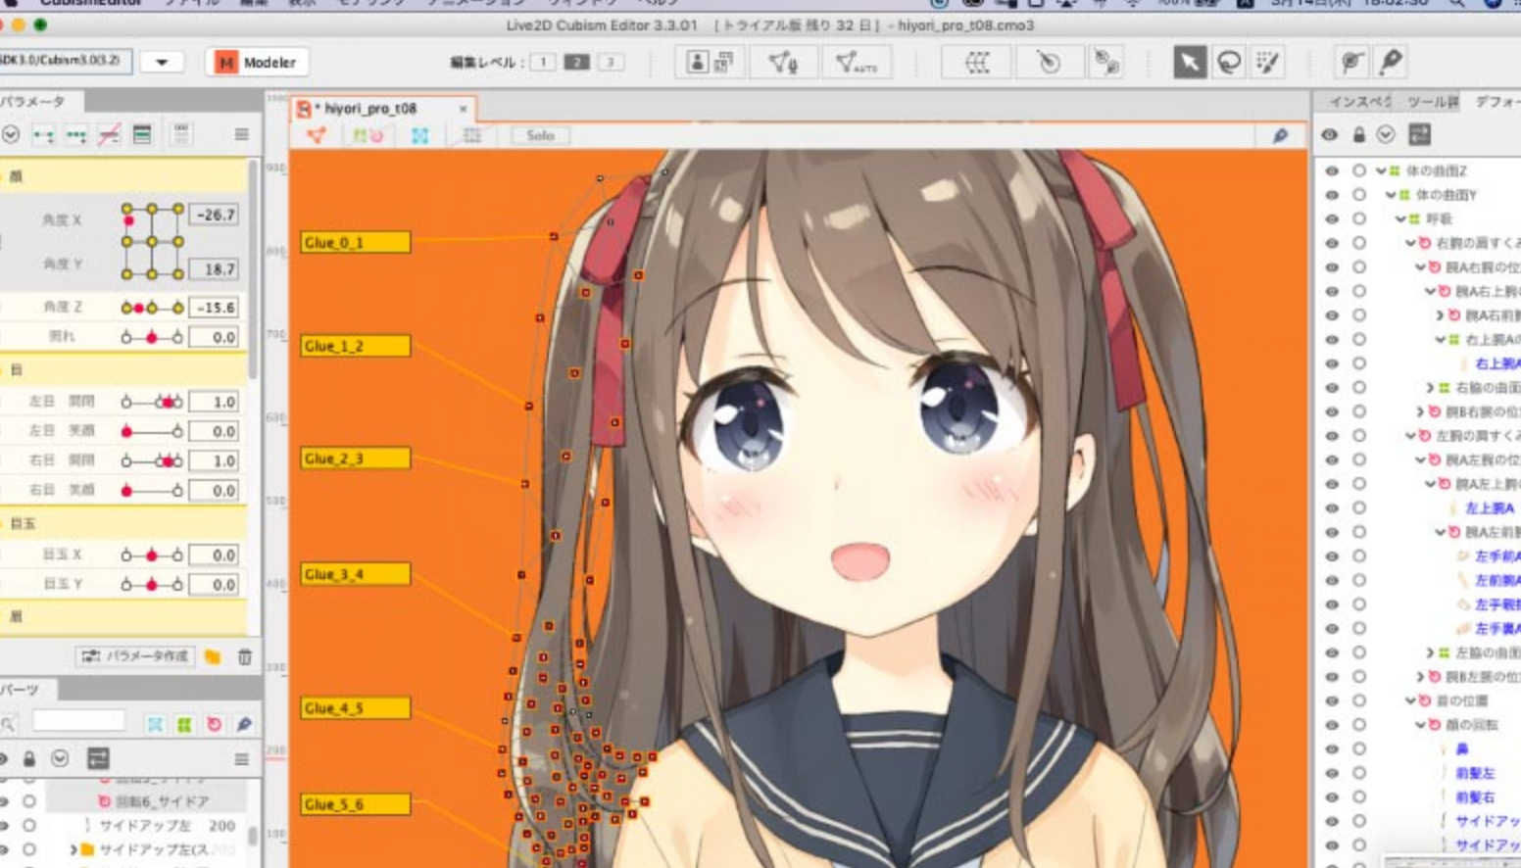Delete keys from the selected parameter
This screenshot has width=1521, height=868.
pos(109,134)
